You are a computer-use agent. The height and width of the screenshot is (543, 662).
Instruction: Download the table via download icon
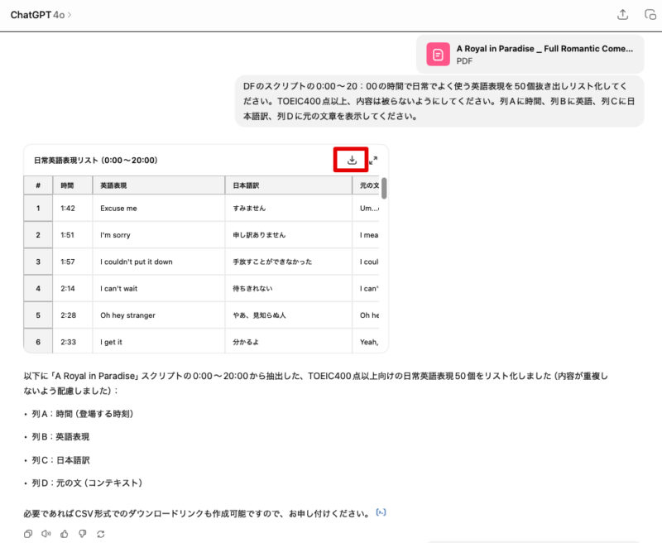point(352,160)
